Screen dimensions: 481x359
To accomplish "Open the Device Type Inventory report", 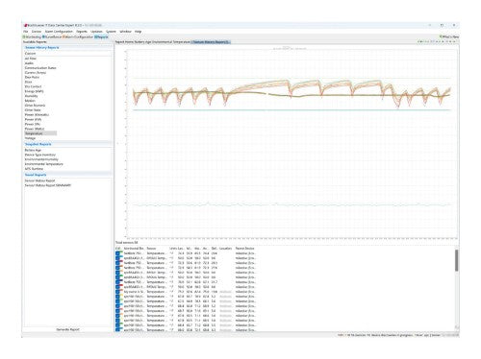I will pos(40,155).
